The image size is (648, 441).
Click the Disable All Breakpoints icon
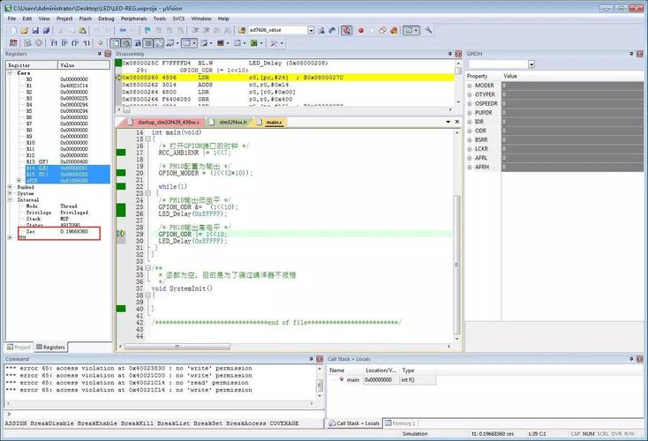click(382, 30)
